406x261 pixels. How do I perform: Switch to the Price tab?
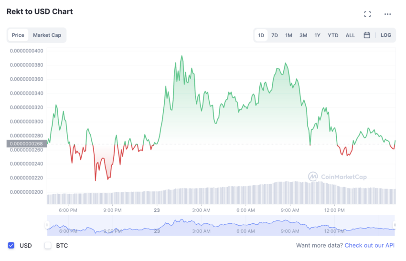[x=18, y=35]
